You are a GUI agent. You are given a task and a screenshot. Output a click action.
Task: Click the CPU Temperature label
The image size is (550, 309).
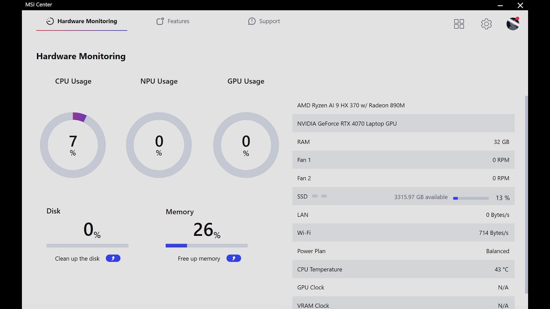click(320, 270)
